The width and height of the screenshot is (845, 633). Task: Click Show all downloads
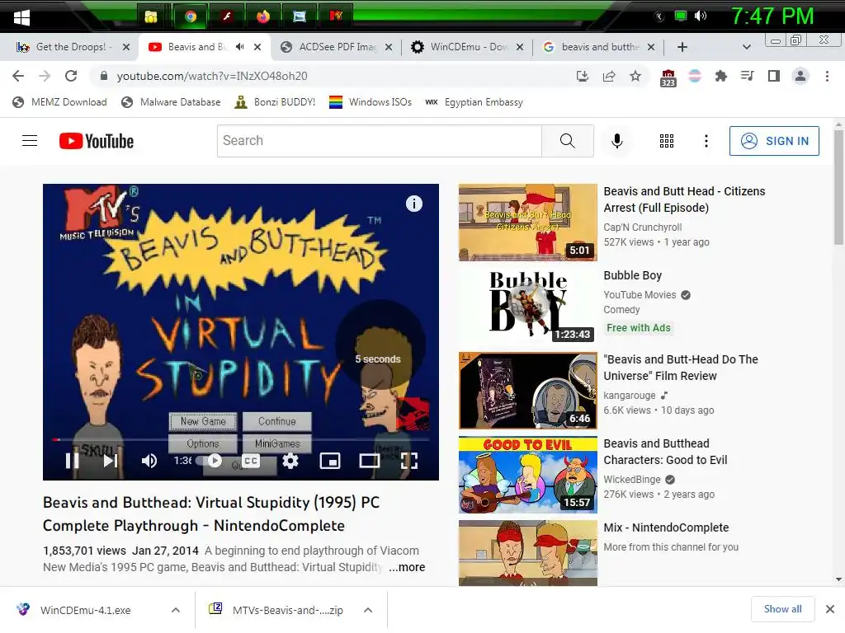pyautogui.click(x=782, y=609)
